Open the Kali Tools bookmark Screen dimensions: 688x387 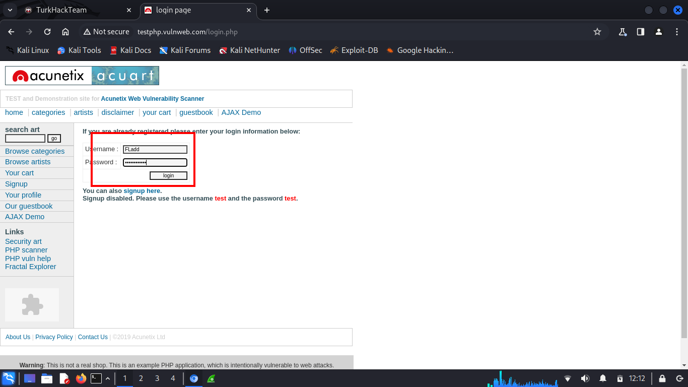point(79,50)
